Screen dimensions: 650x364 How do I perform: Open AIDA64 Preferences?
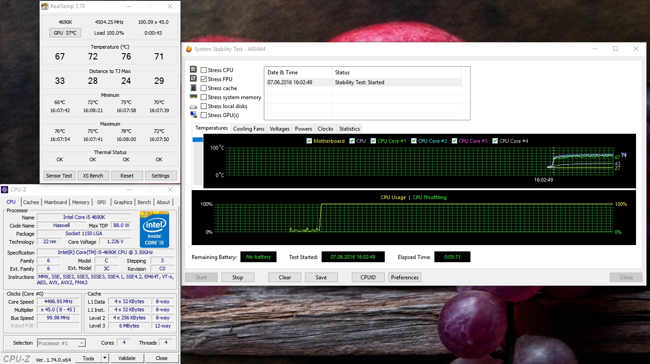405,278
